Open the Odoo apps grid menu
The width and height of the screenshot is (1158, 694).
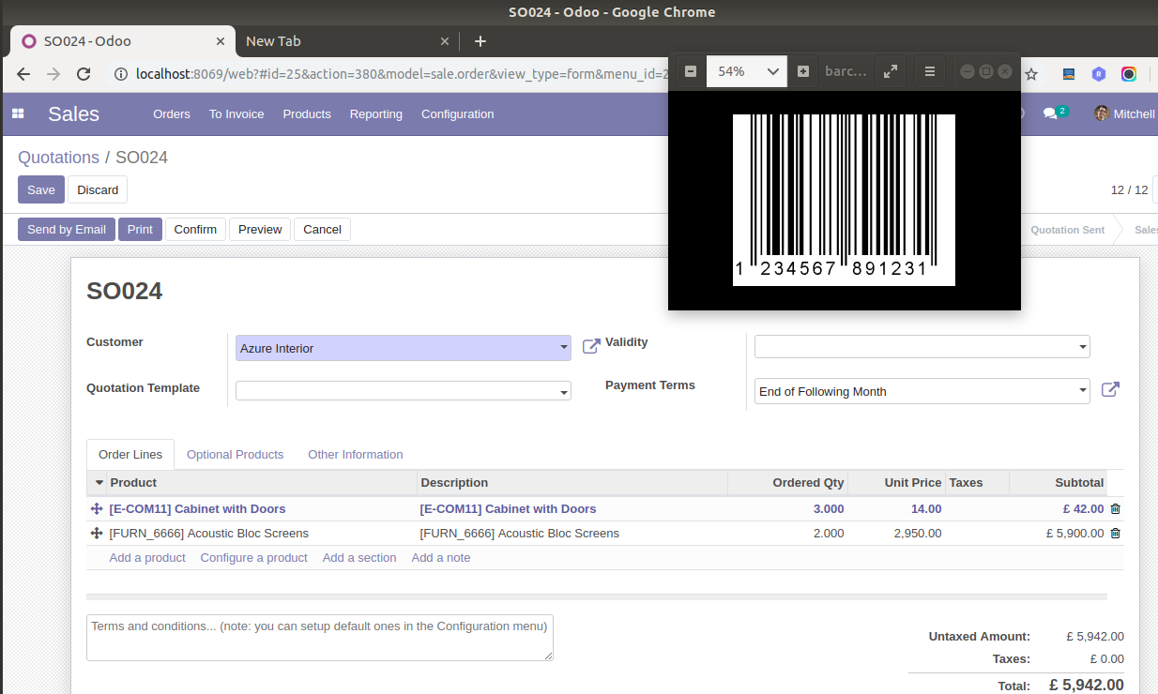pos(18,113)
